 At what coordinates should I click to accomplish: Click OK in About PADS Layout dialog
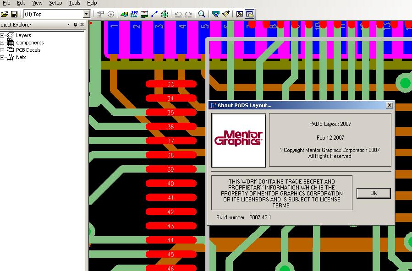coord(374,193)
